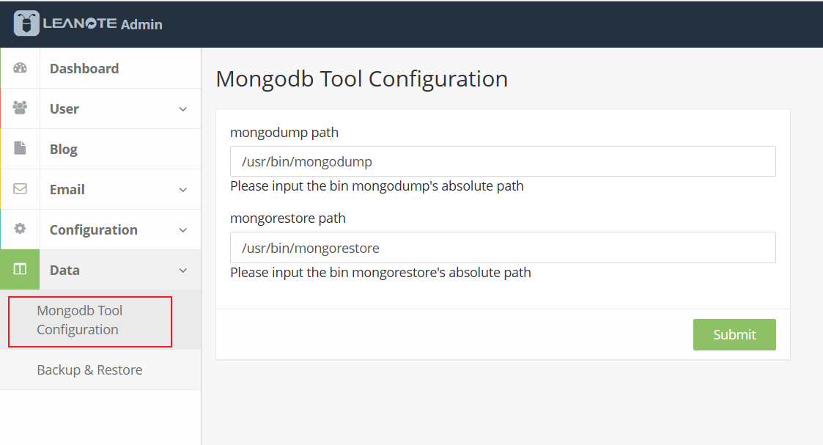Viewport: 823px width, 445px height.
Task: Expand the Email menu chevron
Action: 182,190
